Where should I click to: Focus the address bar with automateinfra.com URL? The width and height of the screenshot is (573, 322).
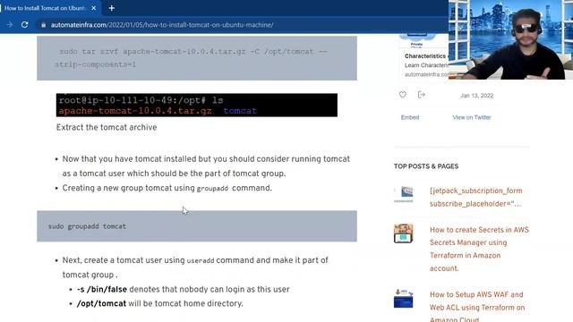coord(162,25)
